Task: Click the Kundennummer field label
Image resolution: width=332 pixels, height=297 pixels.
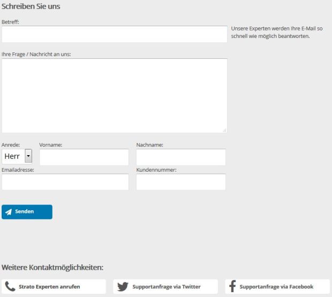Action: point(156,170)
